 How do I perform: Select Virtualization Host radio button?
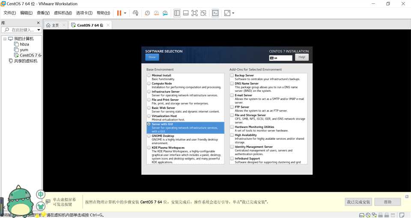[149, 116]
